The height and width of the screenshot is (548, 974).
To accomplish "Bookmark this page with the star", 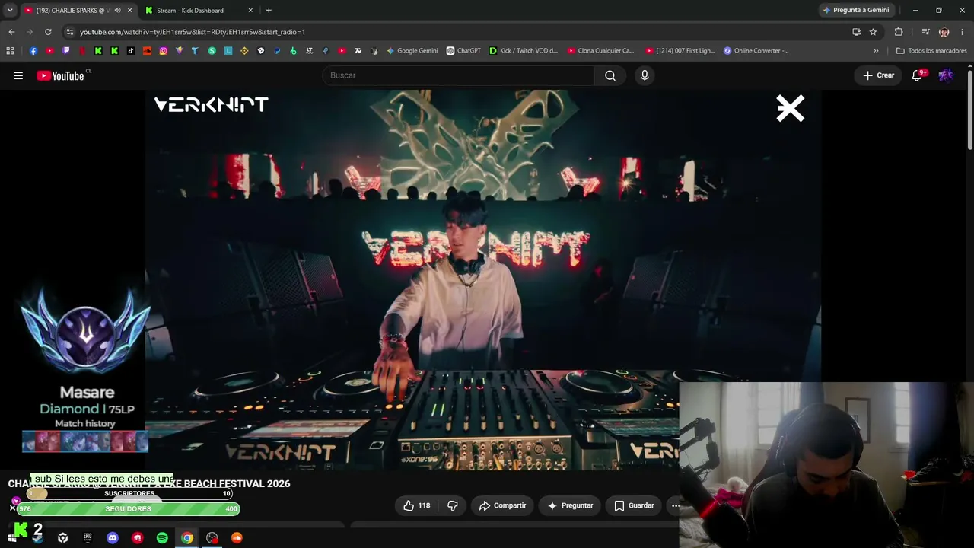I will coord(873,32).
